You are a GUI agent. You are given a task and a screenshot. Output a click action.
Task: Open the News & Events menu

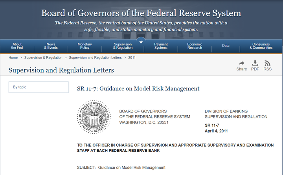pyautogui.click(x=51, y=46)
